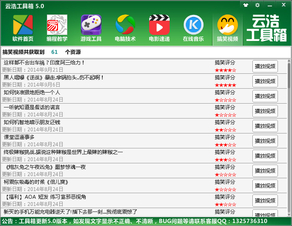Select title 如何快准狠地拒绝一个人
The width and height of the screenshot is (292, 226).
[x=32, y=93]
